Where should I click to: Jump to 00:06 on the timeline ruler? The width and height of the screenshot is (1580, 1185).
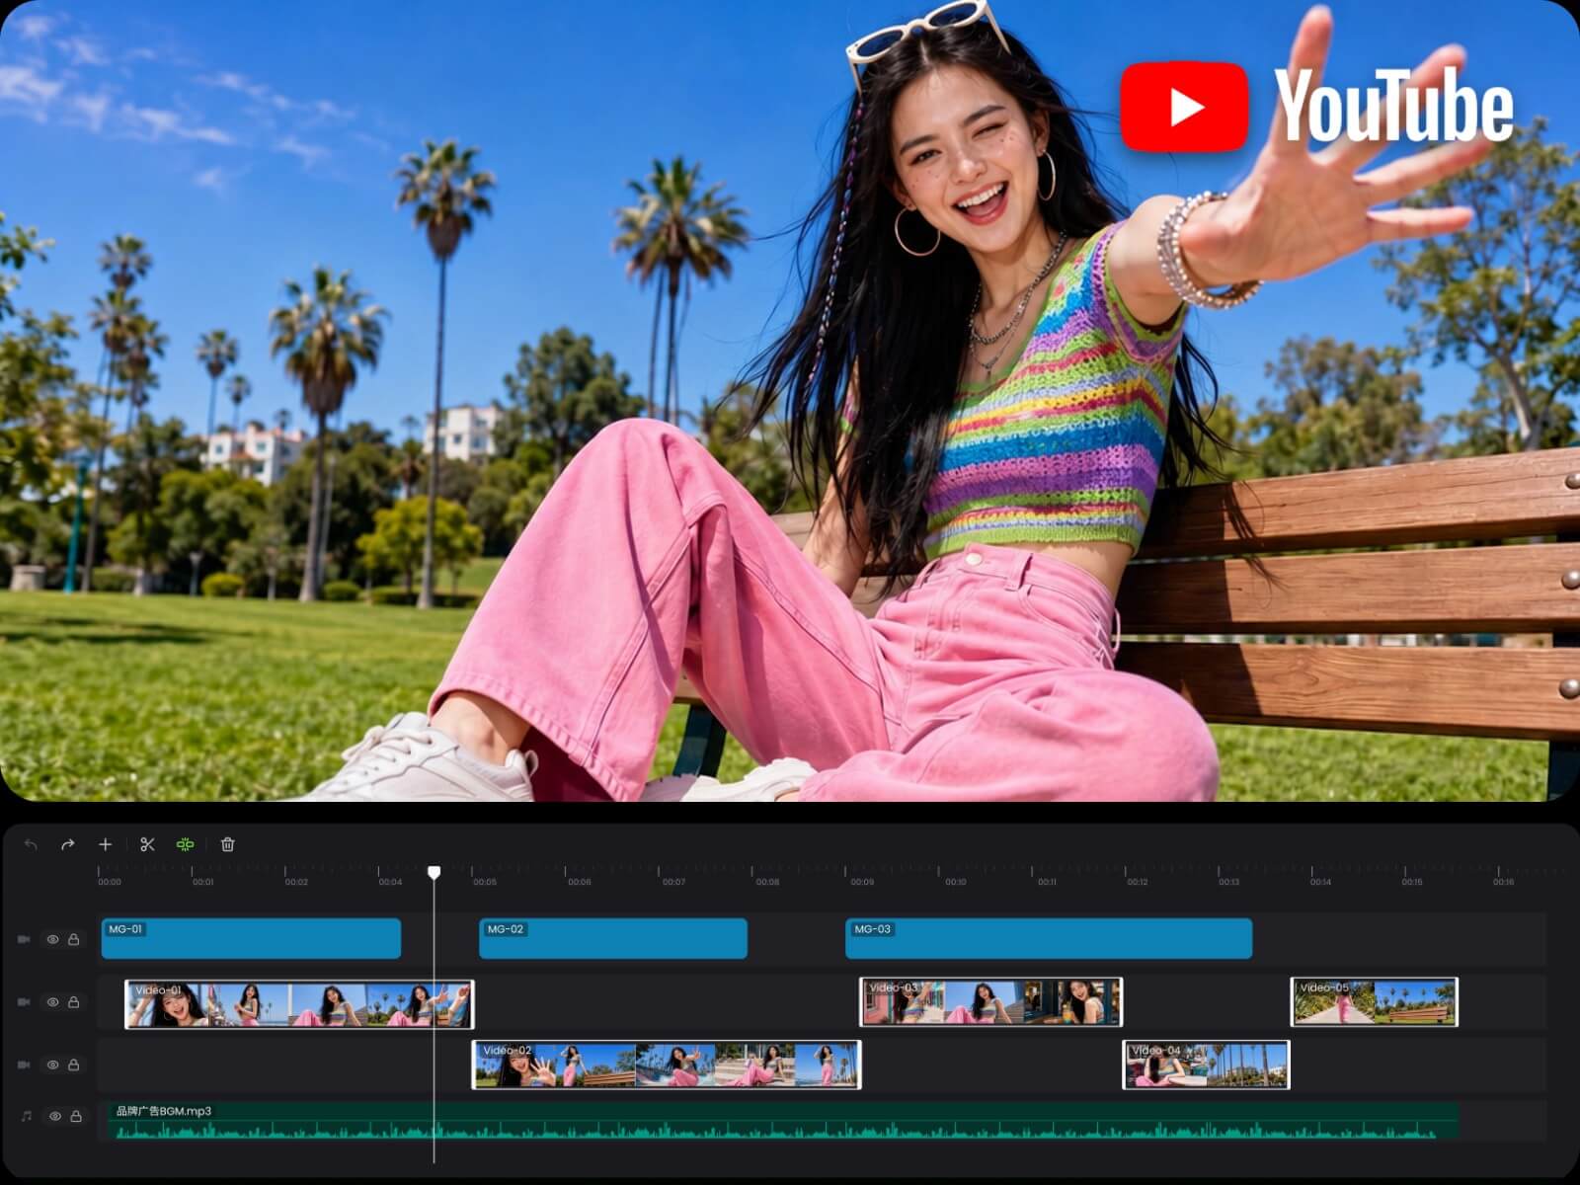tap(580, 882)
